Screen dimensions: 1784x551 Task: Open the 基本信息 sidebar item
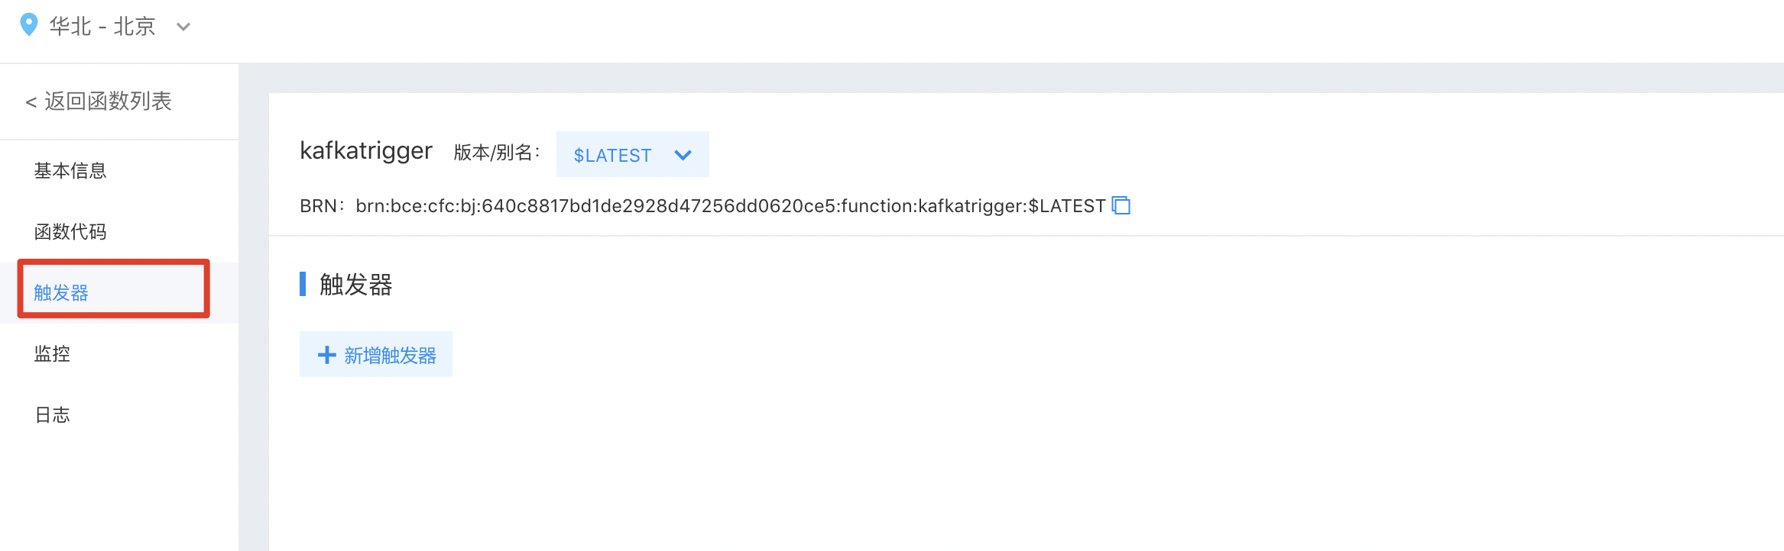coord(70,171)
